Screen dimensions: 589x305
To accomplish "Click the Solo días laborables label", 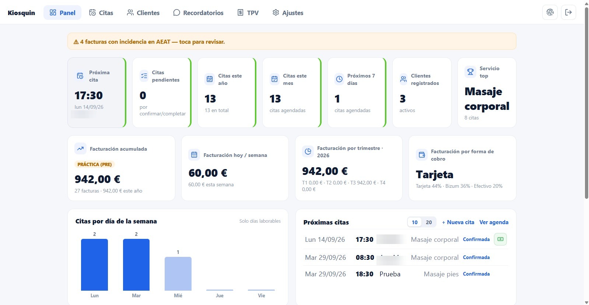I will click(260, 221).
